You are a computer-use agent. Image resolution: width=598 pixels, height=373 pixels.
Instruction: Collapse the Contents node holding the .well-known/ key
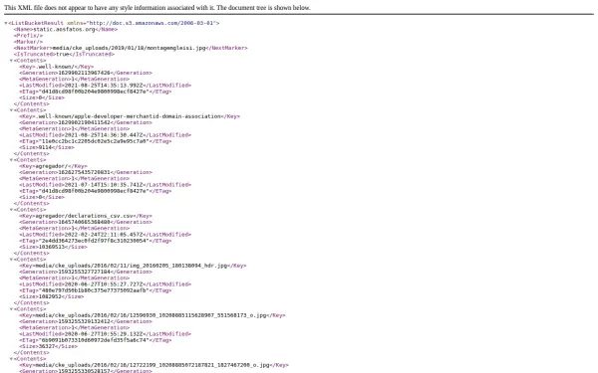tap(11, 61)
